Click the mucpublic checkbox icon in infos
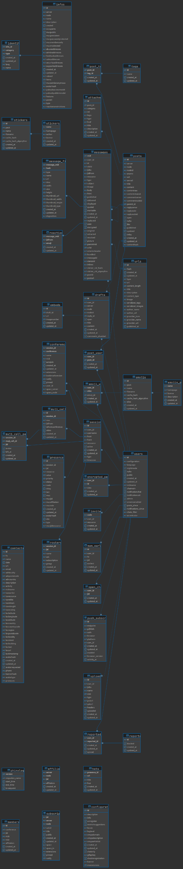The height and width of the screenshot is (869, 183). (x=44, y=32)
